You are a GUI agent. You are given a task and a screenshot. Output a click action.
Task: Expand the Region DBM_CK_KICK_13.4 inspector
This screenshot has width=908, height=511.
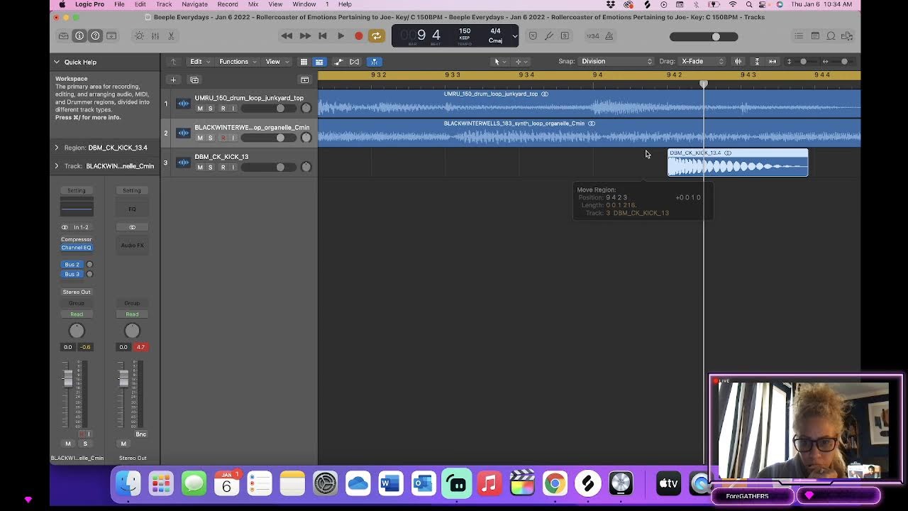(57, 148)
